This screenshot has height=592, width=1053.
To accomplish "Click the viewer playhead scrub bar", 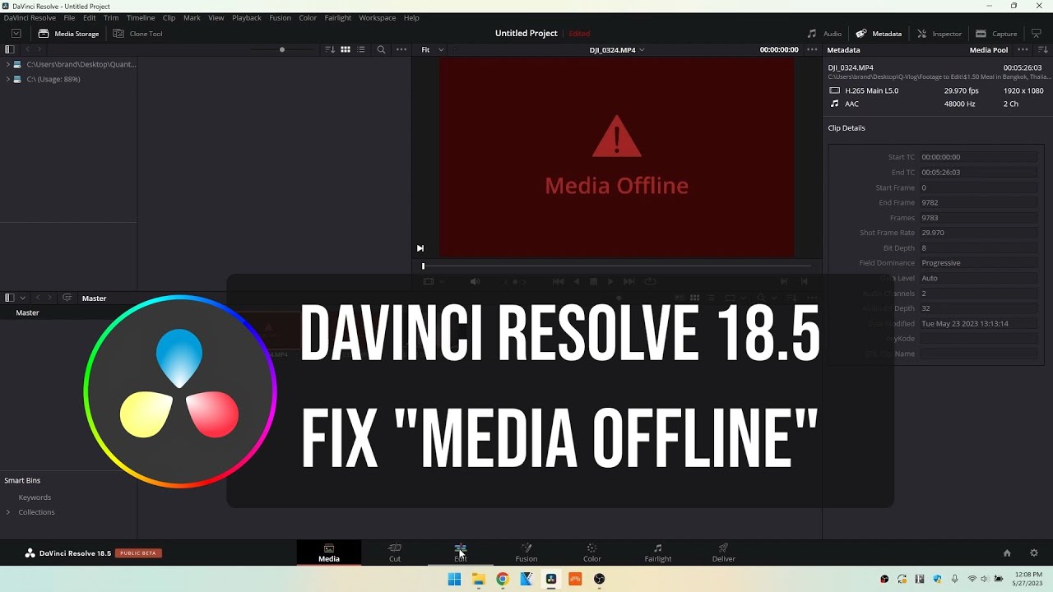I will (x=617, y=266).
